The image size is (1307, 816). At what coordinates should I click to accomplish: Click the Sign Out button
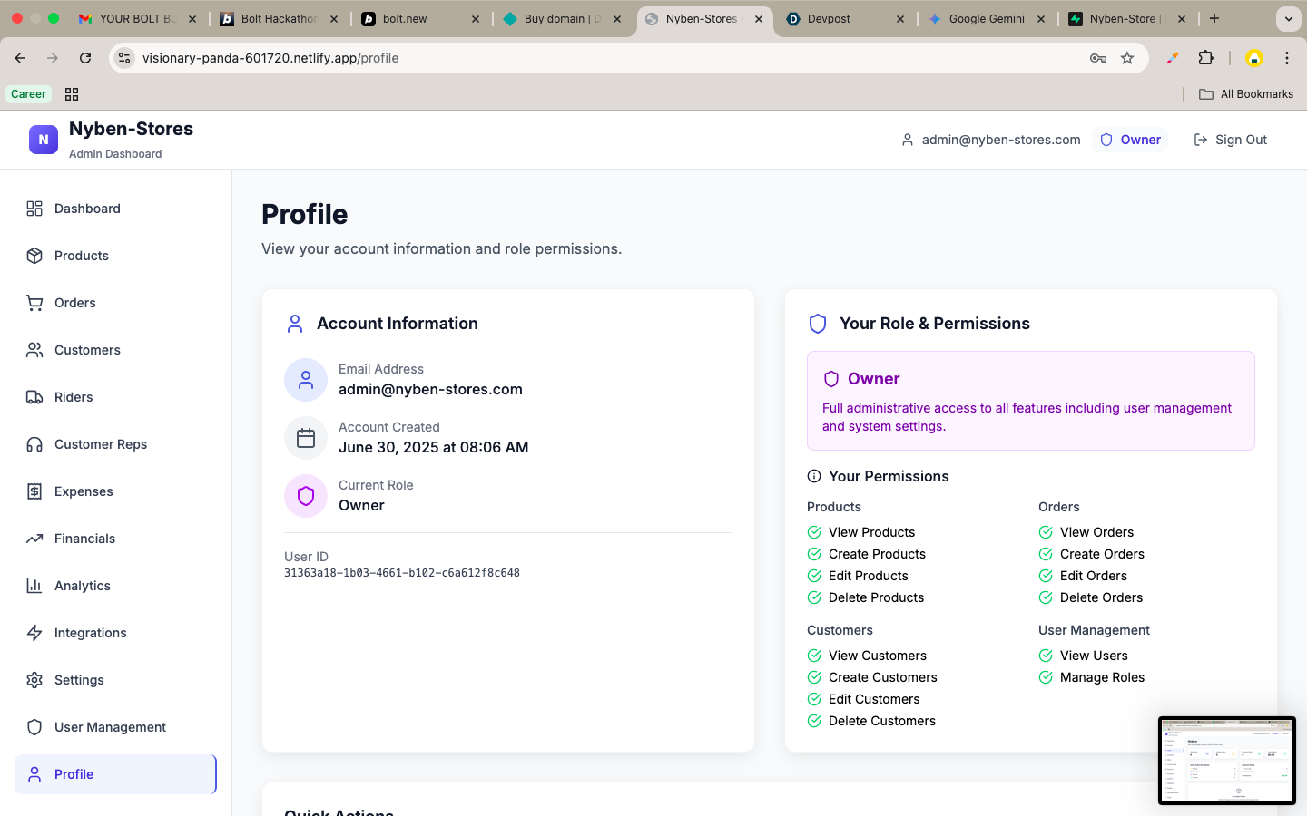[1230, 140]
